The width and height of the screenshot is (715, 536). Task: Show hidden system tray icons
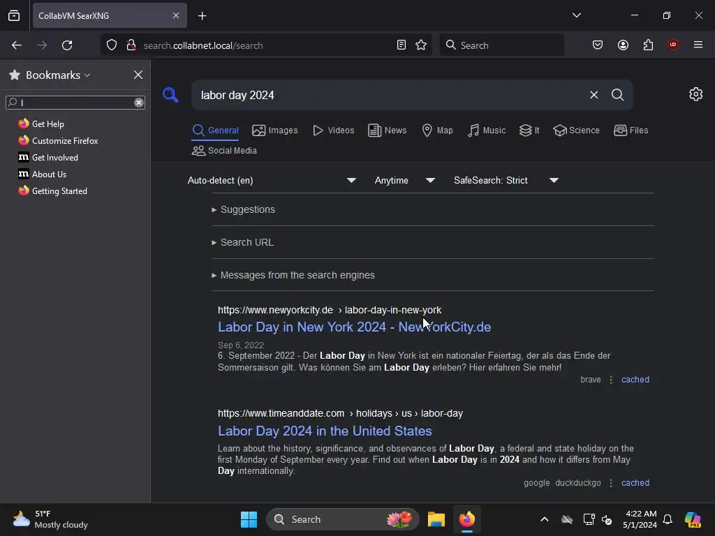coord(545,519)
